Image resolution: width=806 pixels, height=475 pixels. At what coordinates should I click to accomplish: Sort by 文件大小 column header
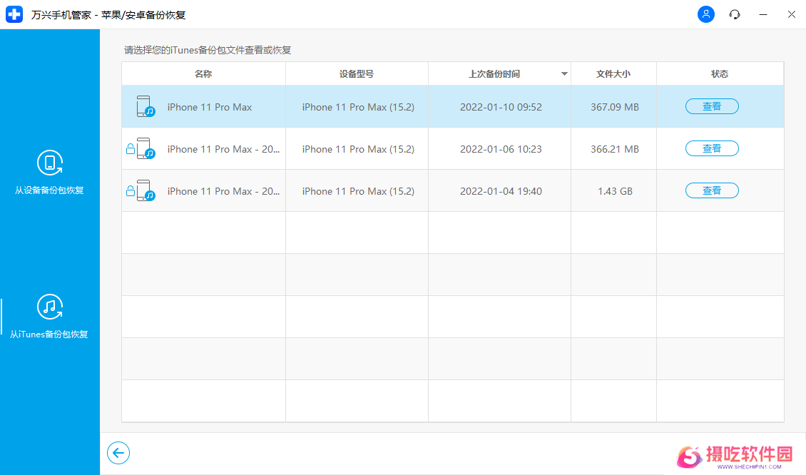(x=613, y=74)
